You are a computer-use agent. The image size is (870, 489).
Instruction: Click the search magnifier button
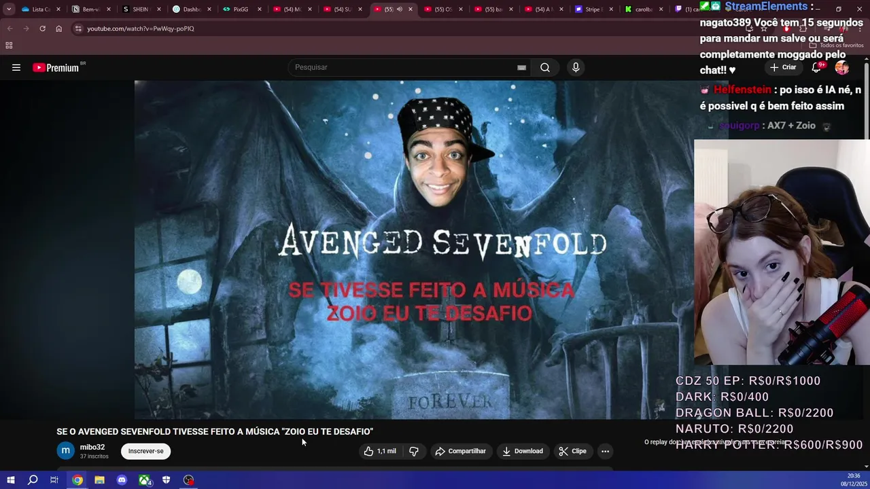(545, 67)
